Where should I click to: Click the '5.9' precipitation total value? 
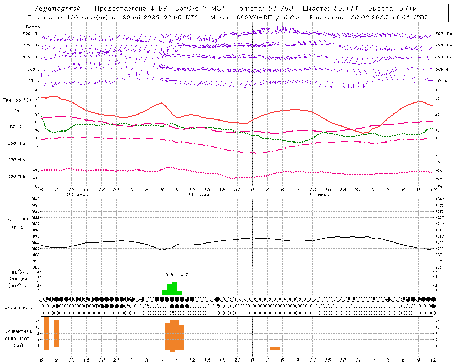(170, 275)
